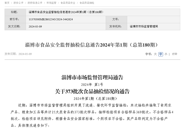Click the 打印 print link
185x128 pixels.
pyautogui.click(x=175, y=54)
